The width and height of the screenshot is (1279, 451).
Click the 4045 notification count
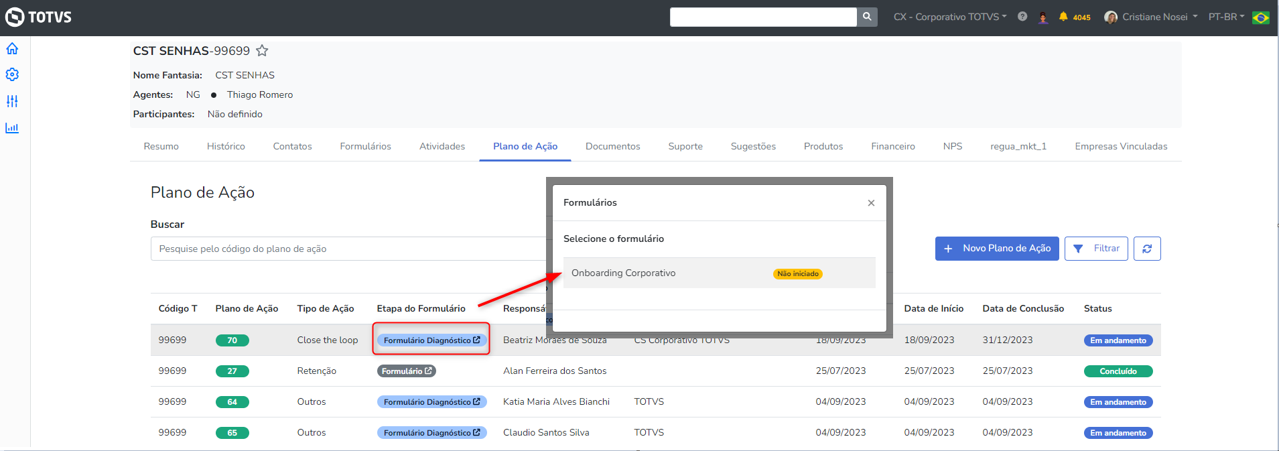coord(1081,17)
